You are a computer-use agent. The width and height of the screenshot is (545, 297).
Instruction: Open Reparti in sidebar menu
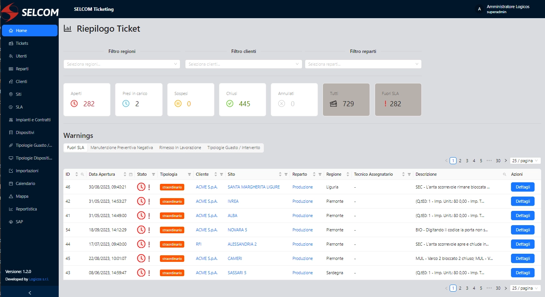click(30, 69)
